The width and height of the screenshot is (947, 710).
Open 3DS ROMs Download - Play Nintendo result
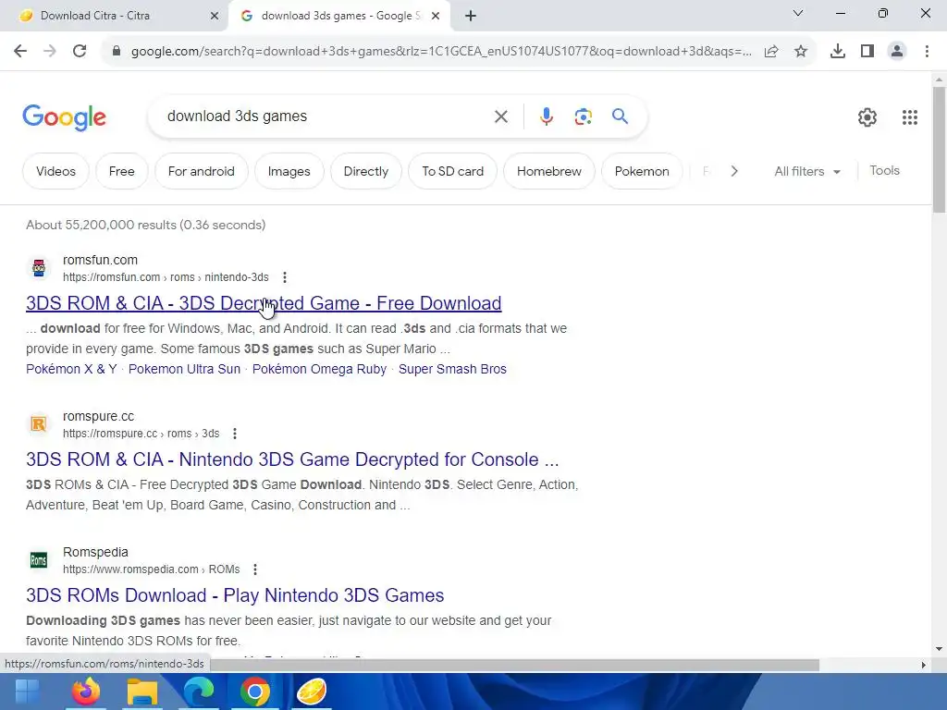coord(235,595)
